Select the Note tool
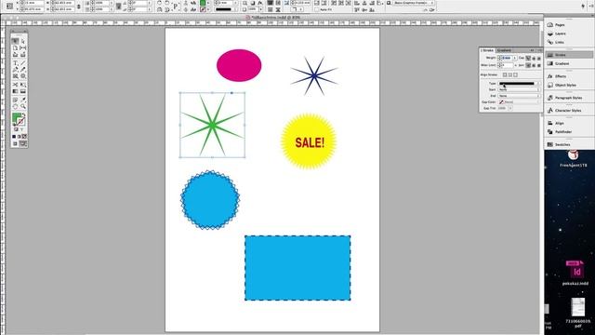595x335 pixels. [15, 100]
